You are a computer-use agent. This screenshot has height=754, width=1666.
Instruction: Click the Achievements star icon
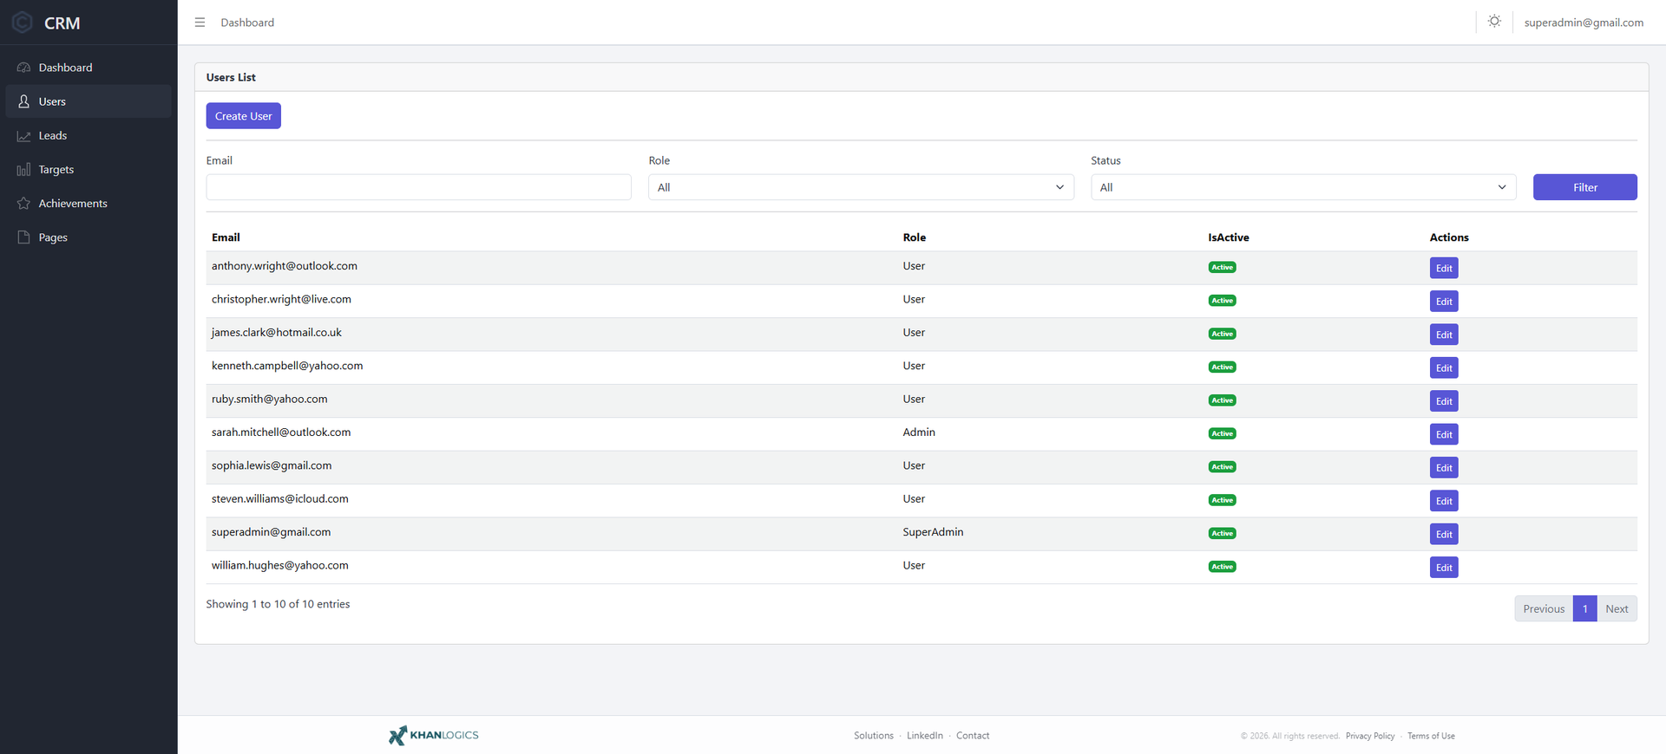[x=23, y=204]
